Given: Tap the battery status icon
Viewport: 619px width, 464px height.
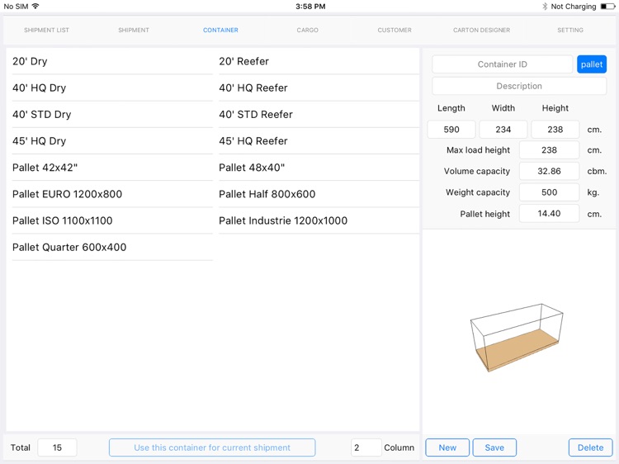Looking at the screenshot, I should pyautogui.click(x=607, y=7).
